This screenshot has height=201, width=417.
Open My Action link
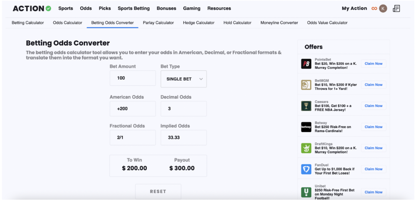coord(354,8)
